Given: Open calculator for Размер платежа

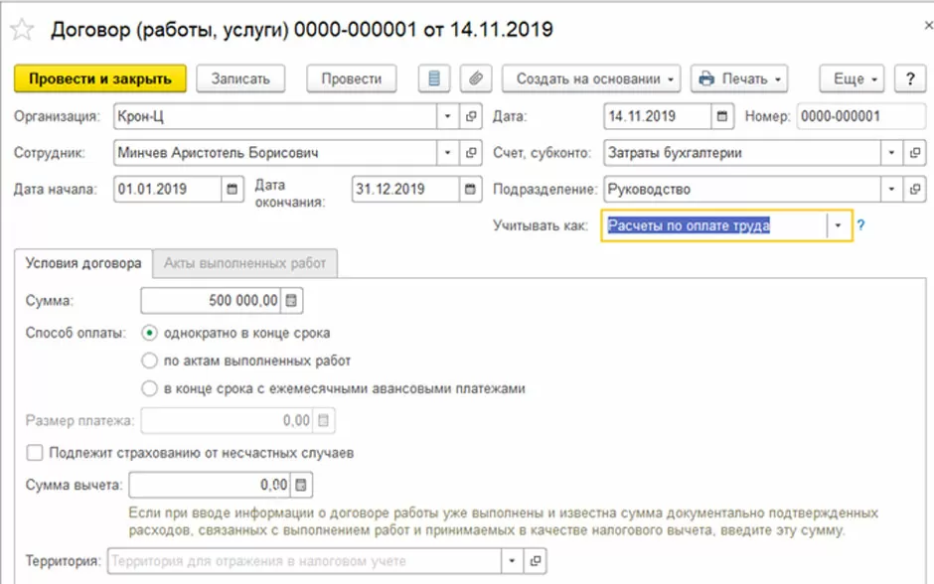Looking at the screenshot, I should [x=323, y=421].
